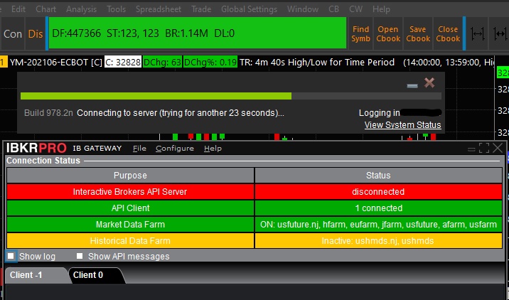
Task: Click the View System Status link
Action: [402, 125]
